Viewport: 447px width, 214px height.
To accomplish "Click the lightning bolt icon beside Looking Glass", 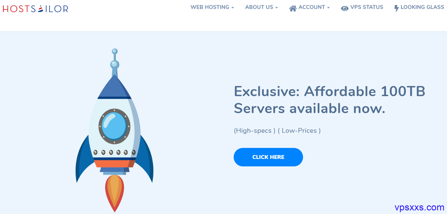I will [396, 8].
